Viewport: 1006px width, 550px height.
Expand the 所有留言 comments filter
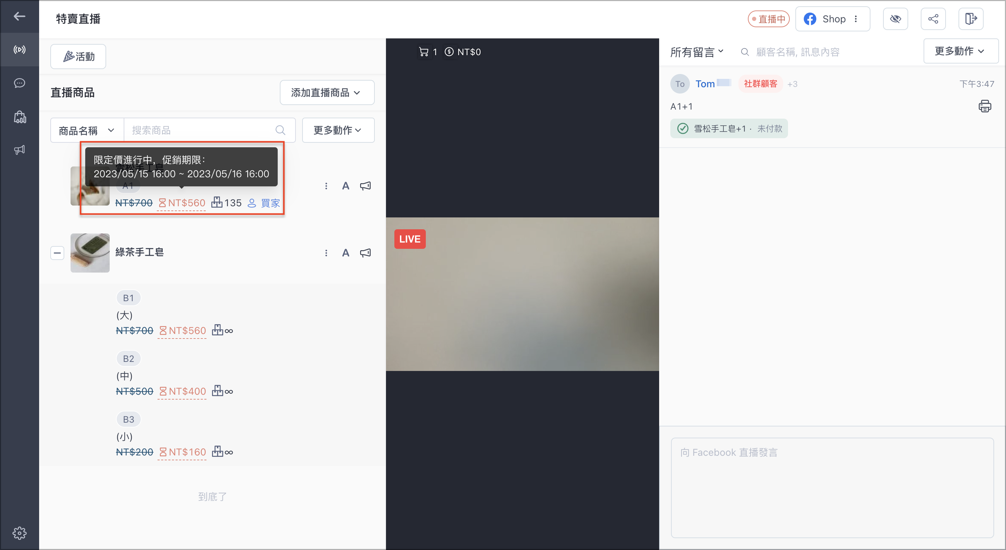point(697,52)
